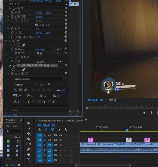Mute audio track A1
Viewport: 158px width, 167px height.
coord(60,151)
